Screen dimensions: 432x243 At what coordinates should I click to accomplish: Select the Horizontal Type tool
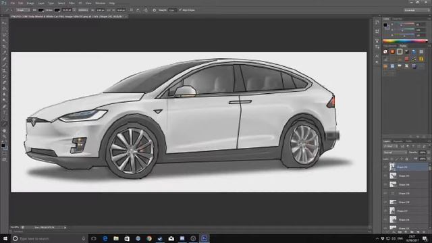click(x=4, y=113)
